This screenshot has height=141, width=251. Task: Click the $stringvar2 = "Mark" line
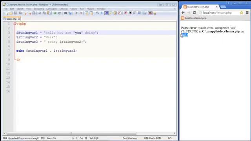[36, 37]
